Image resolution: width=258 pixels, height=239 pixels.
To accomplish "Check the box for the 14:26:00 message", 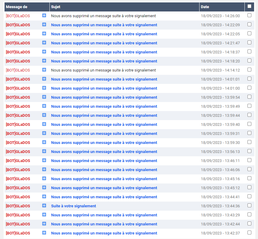I will point(249,15).
